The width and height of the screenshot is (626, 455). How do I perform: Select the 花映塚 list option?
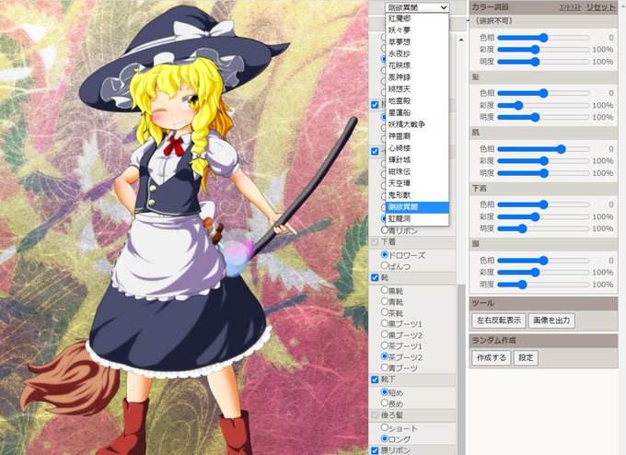[417, 65]
